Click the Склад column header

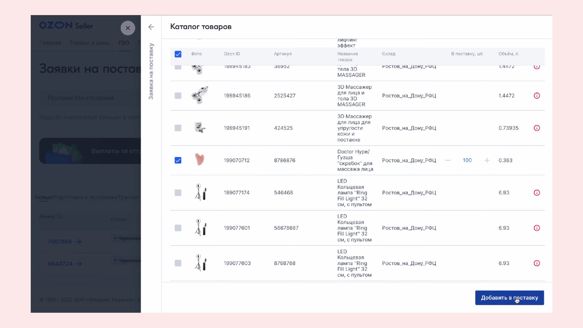tap(388, 54)
